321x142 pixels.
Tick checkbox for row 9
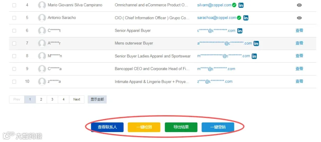14,69
